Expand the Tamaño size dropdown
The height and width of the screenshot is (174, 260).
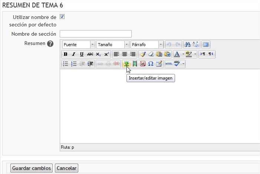coord(126,45)
